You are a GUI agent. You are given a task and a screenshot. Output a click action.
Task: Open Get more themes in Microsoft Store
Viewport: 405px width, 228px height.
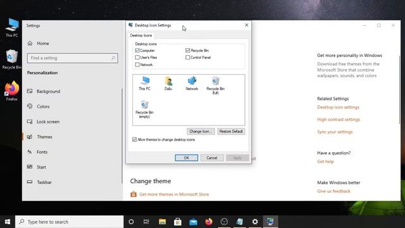(x=174, y=194)
